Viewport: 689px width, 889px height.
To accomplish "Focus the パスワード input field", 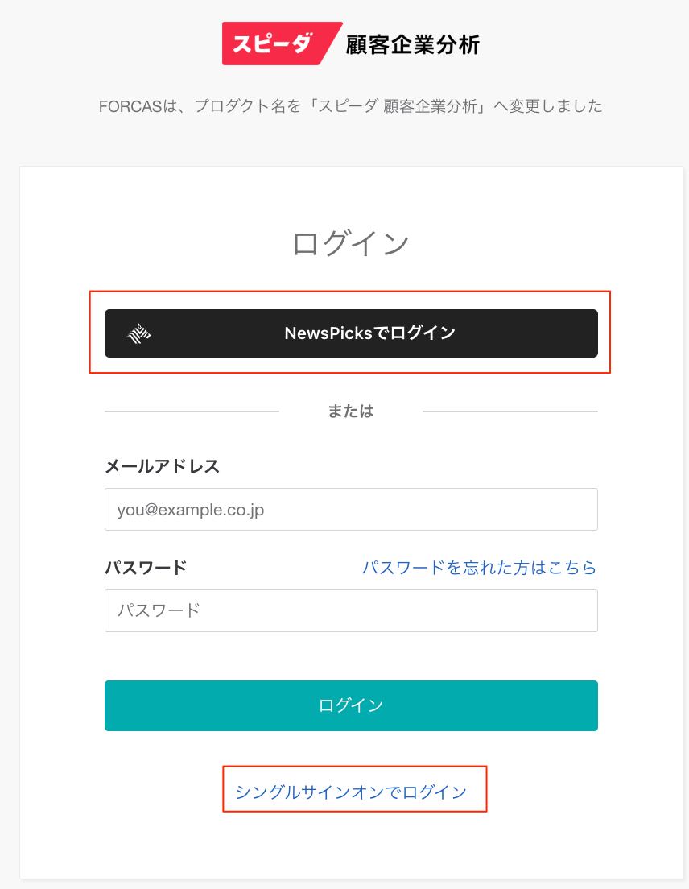I will [x=351, y=610].
